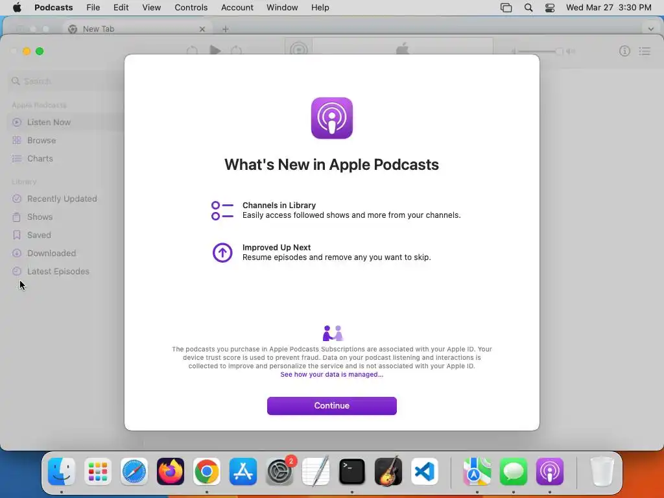
Task: Open the Account menu
Action: (237, 8)
